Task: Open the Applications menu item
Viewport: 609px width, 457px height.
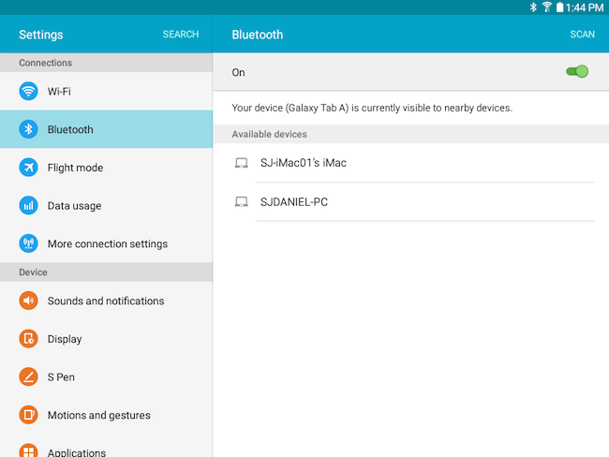Action: click(106, 450)
